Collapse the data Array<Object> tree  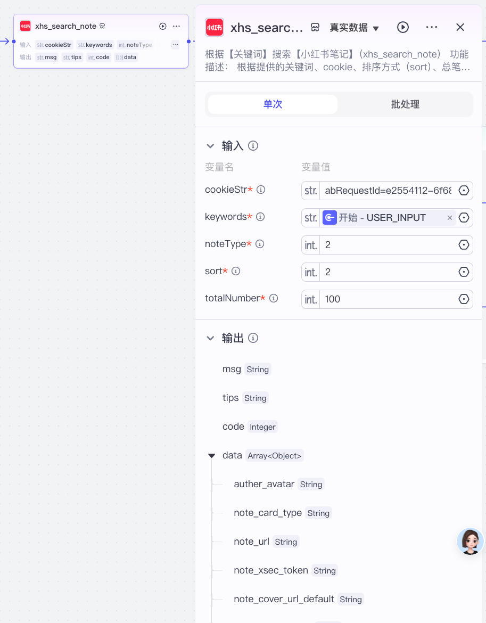point(212,456)
